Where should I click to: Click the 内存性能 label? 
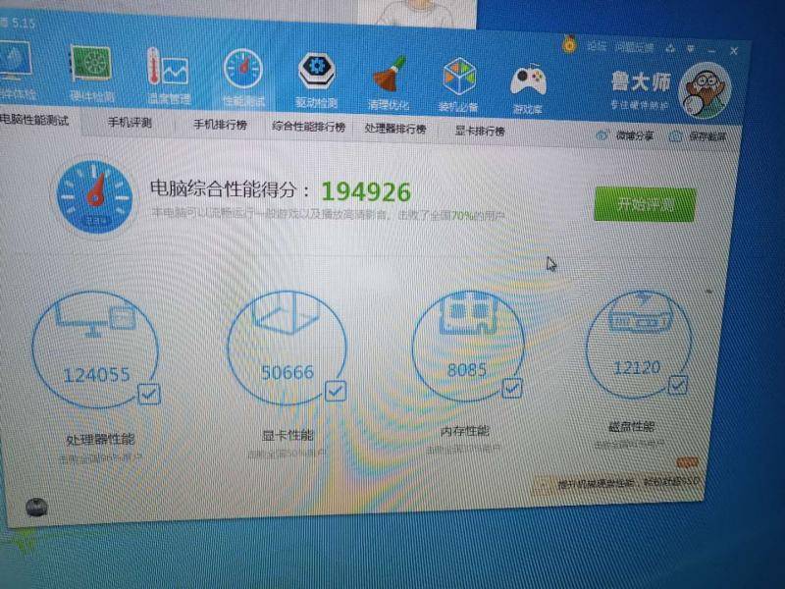[x=464, y=431]
